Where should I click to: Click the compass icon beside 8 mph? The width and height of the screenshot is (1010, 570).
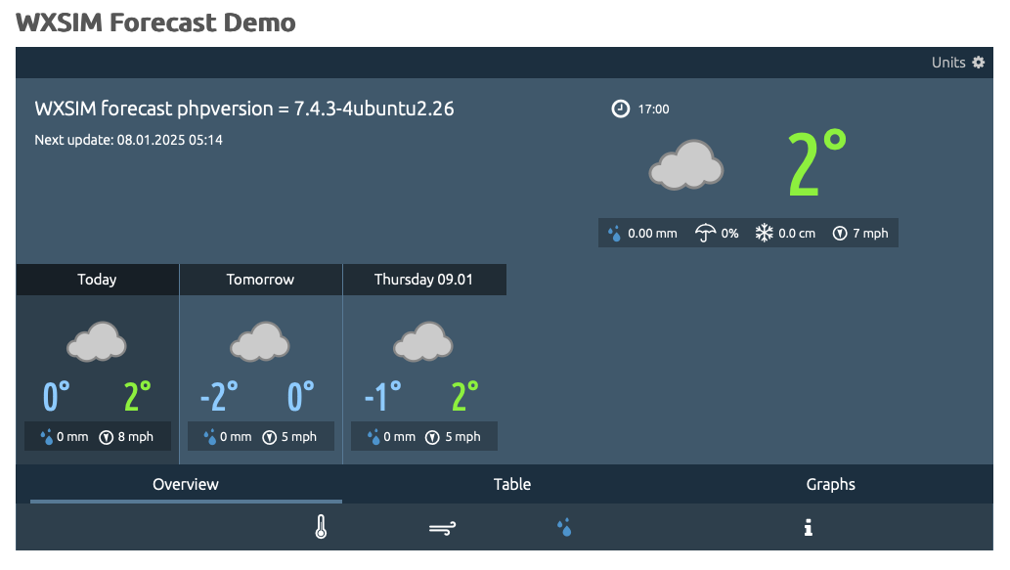[107, 437]
